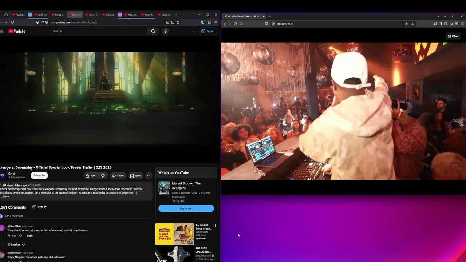Close the Avengers tab
Image resolution: width=466 pixels, height=262 pixels.
tap(80, 15)
